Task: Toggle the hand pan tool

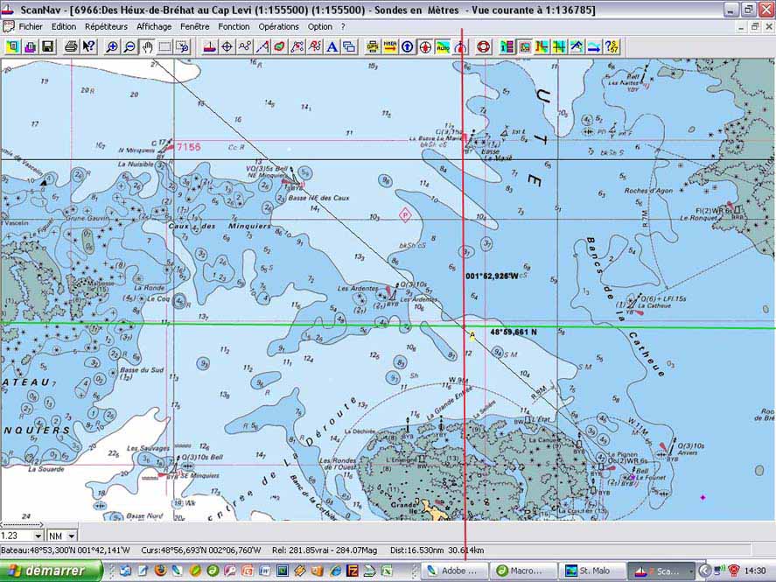Action: (x=148, y=47)
